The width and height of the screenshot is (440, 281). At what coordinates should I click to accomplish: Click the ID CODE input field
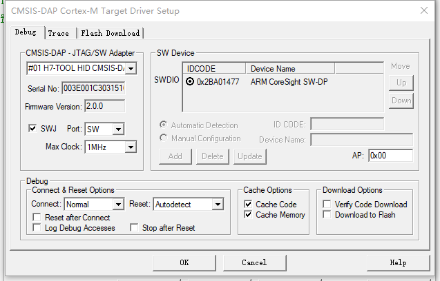pos(347,124)
